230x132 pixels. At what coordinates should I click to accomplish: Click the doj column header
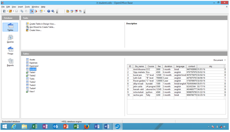click(x=211, y=66)
